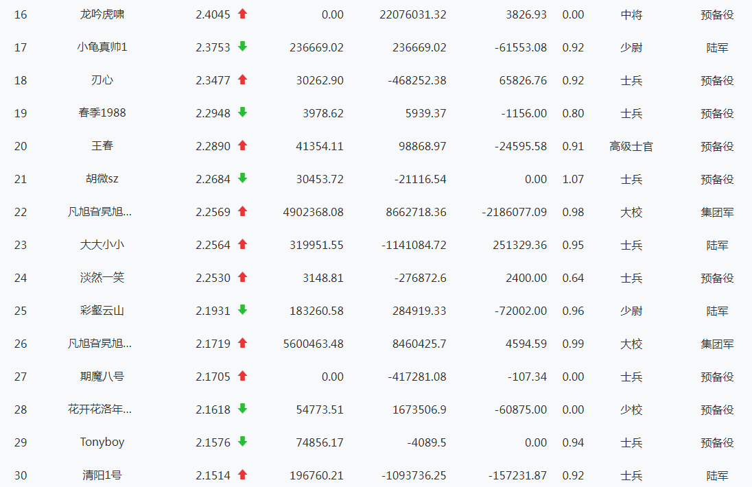Click the green down arrow beside 胡微sz
752x487 pixels.
tap(242, 178)
